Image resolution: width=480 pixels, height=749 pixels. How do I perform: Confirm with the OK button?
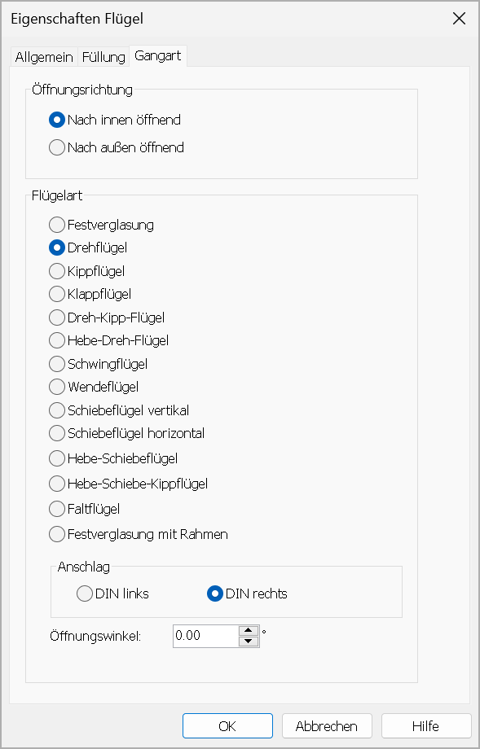pyautogui.click(x=227, y=726)
